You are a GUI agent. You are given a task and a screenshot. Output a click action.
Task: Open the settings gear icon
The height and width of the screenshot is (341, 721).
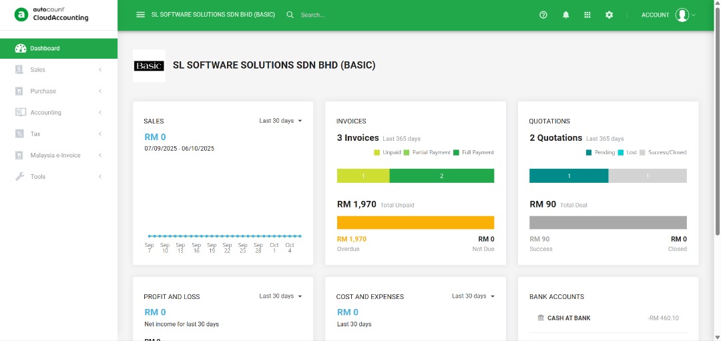click(609, 15)
